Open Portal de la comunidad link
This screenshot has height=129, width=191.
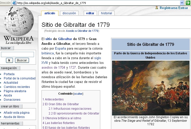(19, 78)
